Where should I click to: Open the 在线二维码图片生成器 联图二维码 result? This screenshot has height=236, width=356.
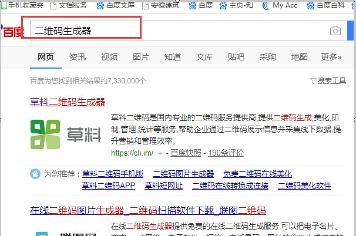(148, 211)
